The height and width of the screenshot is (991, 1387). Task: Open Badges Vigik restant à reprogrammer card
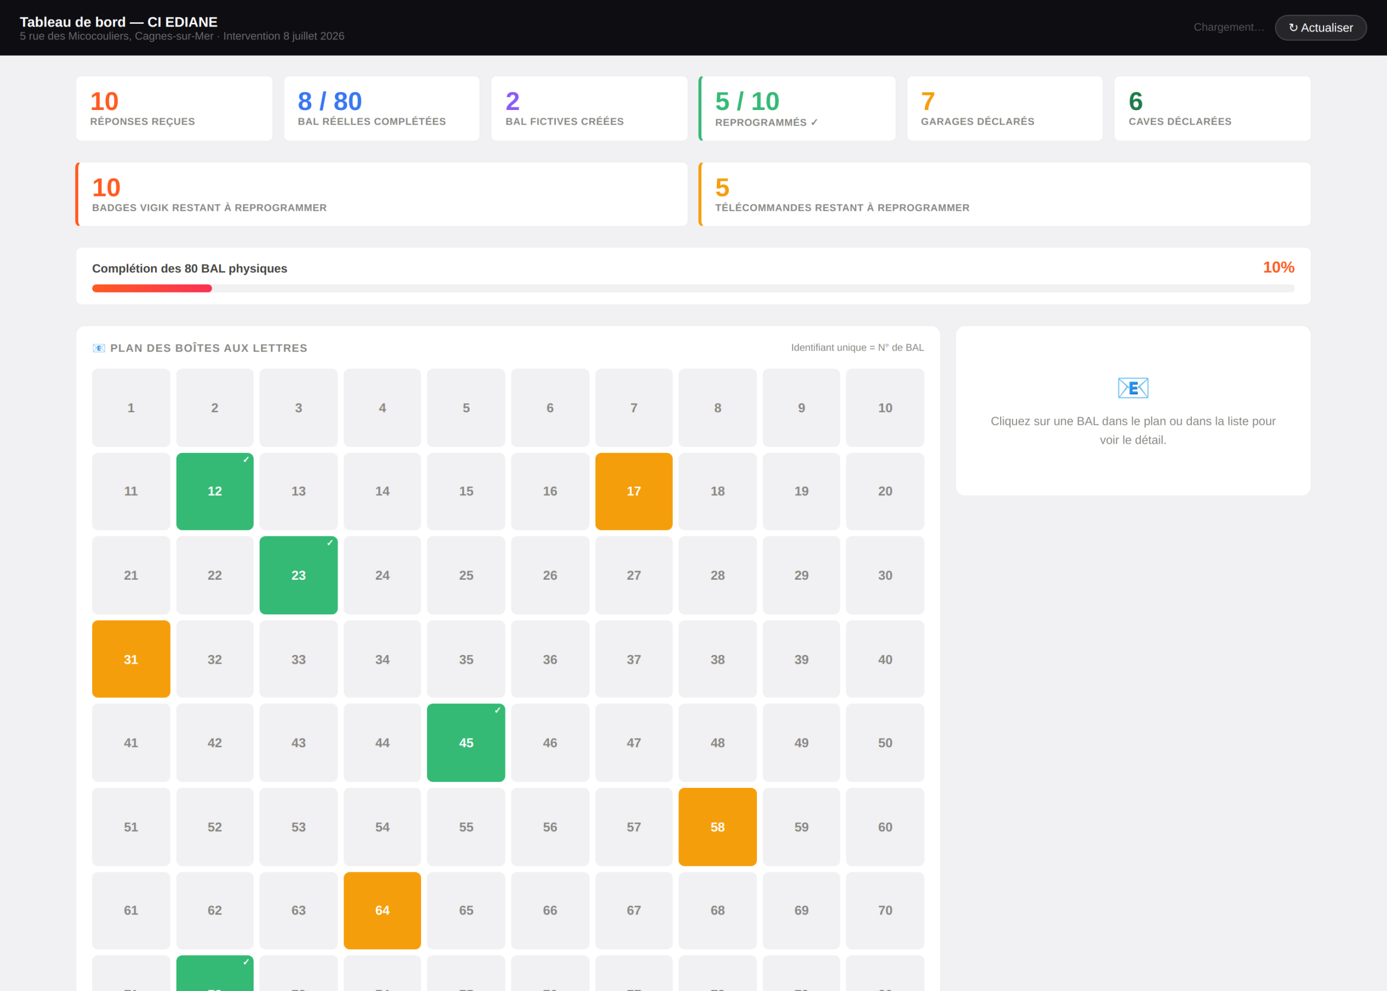tap(381, 194)
